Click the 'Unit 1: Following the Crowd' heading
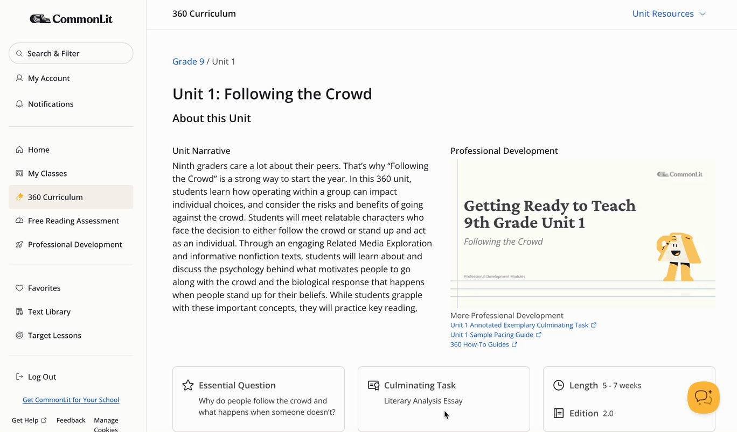Screen dimensions: 737x432 click(272, 94)
